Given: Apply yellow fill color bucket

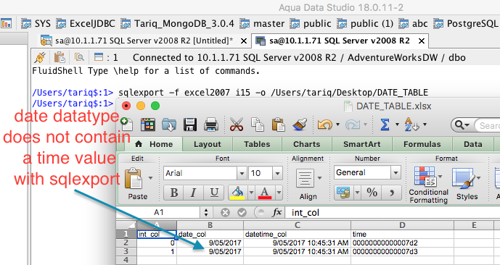Looking at the screenshot, I should pyautogui.click(x=237, y=193).
